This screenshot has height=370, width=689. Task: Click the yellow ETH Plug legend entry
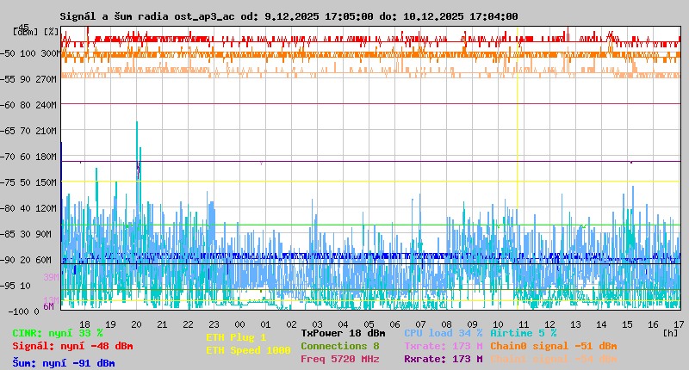(x=236, y=337)
